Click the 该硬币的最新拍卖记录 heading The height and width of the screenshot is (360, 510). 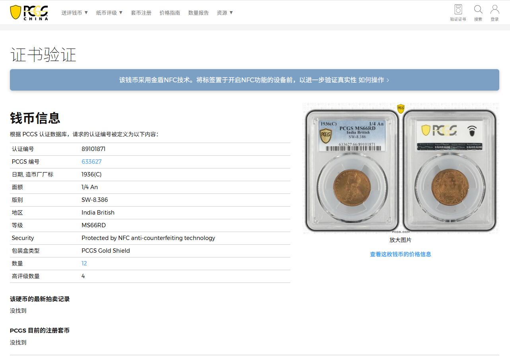[x=40, y=299]
